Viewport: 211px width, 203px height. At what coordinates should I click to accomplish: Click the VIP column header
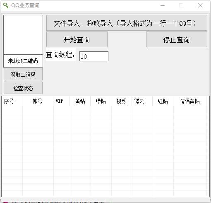tap(62, 101)
